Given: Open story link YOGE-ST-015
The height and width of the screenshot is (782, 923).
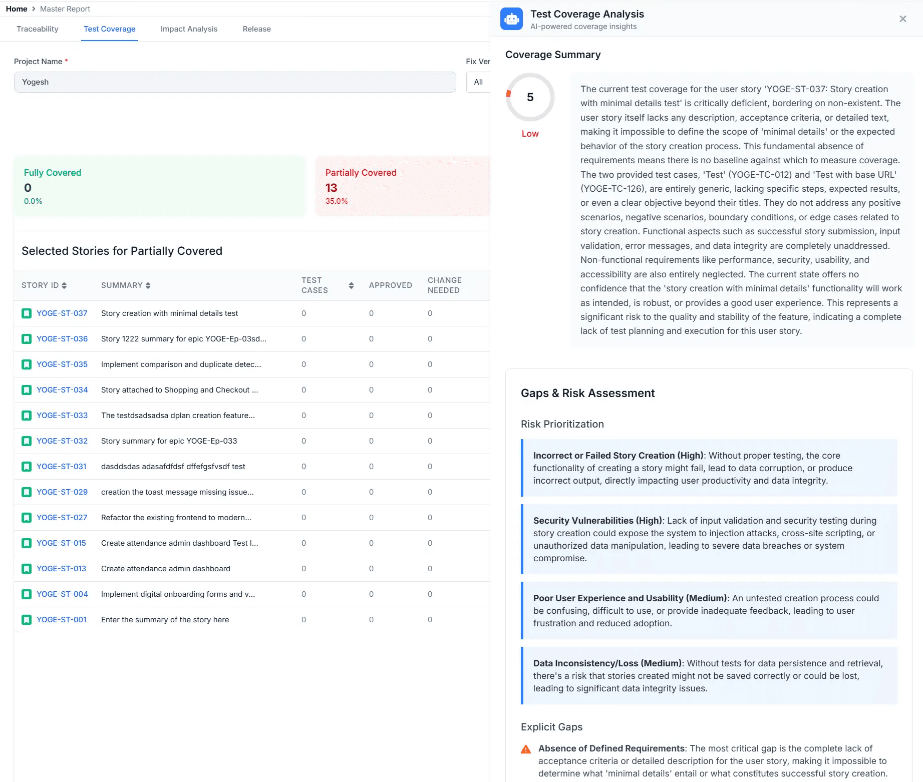Looking at the screenshot, I should (61, 543).
